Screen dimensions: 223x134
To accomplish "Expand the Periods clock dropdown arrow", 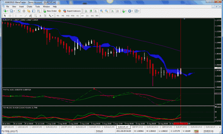I will coord(132,11).
